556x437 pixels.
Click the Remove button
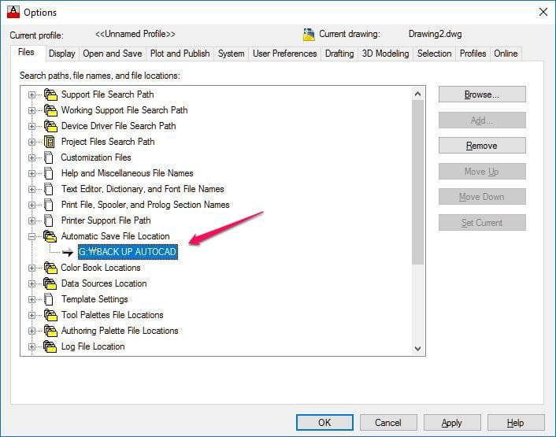[481, 146]
